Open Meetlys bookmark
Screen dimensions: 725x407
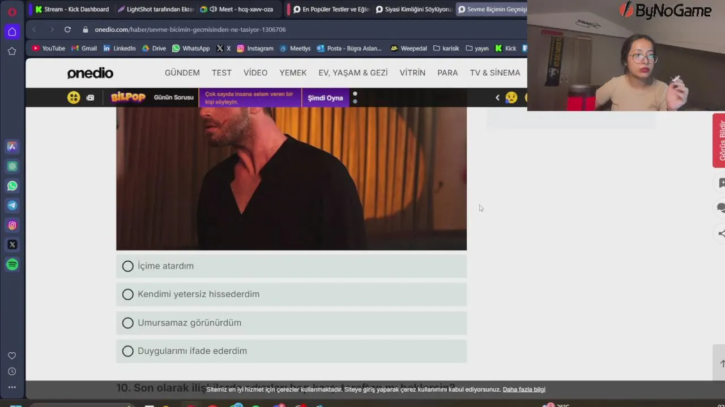(295, 49)
